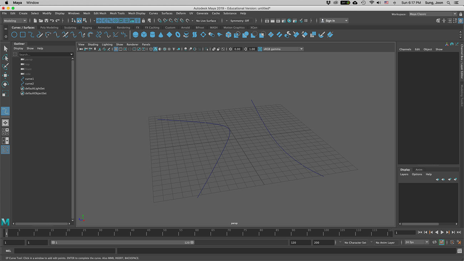Screen dimensions: 464x261
Task: Switch to the Rigging shelf tab
Action: tap(87, 27)
